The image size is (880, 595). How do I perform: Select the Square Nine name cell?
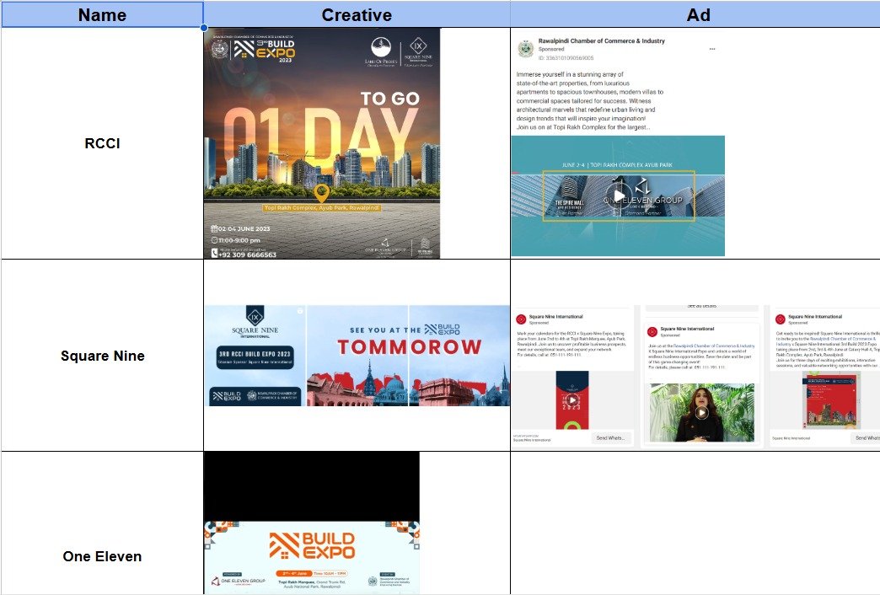(101, 356)
